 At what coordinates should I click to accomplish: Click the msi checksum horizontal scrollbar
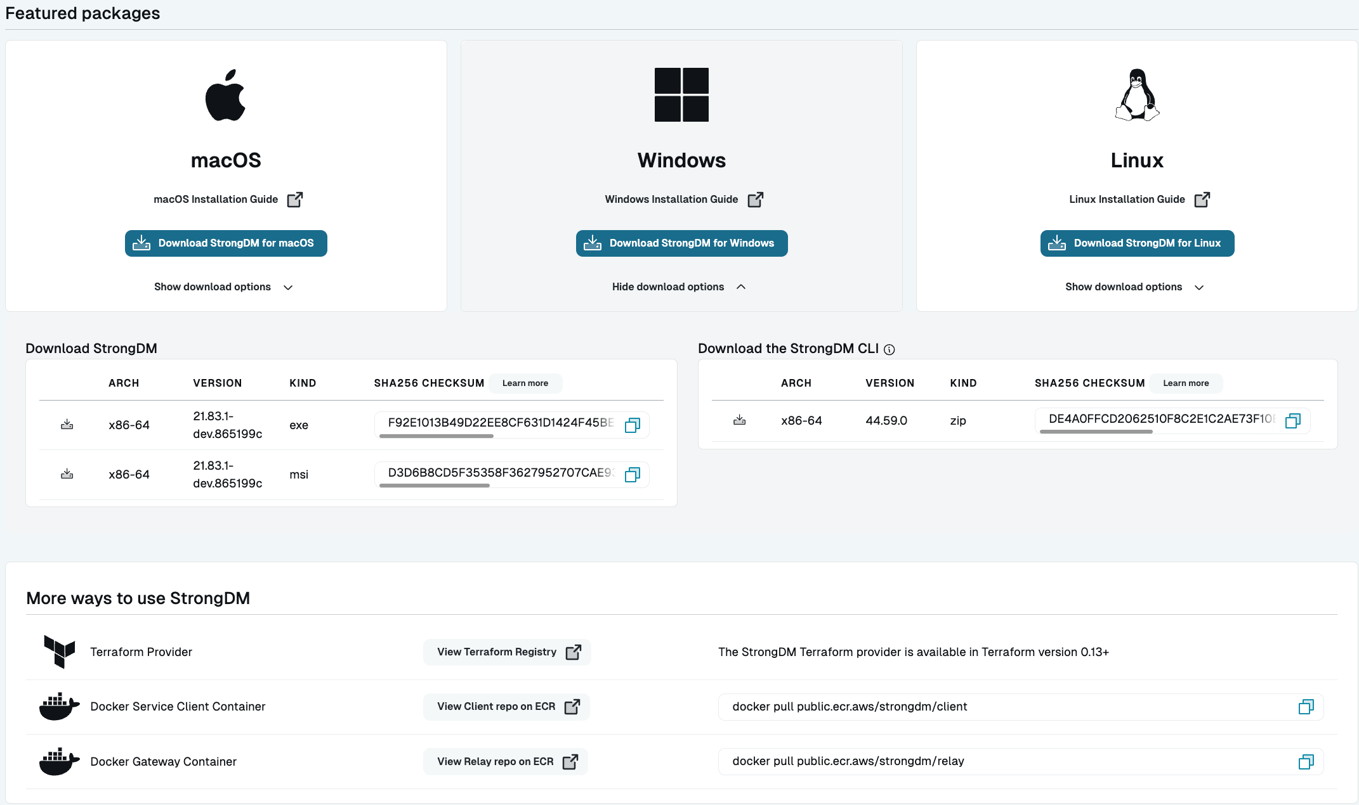[435, 486]
